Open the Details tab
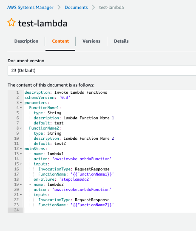Viewport: 196px width, 231px height. pyautogui.click(x=121, y=41)
